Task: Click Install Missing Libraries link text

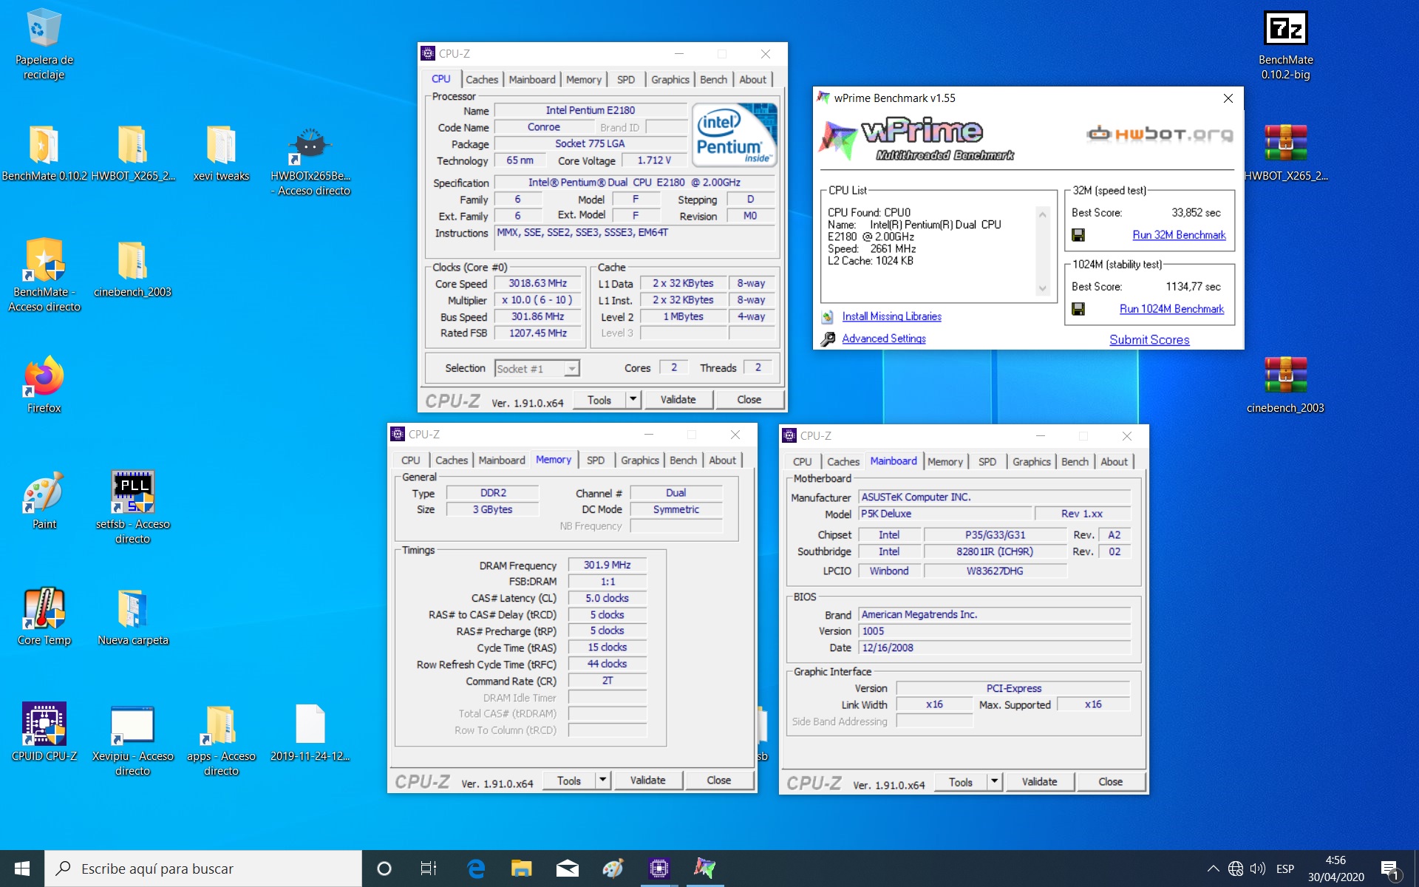Action: tap(891, 316)
